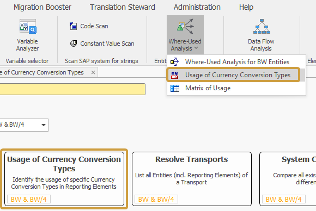Click the BW Entities where-used menu icon

[174, 62]
